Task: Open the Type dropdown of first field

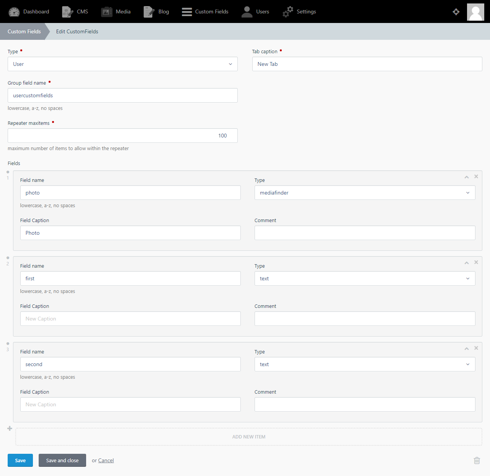Action: (x=365, y=278)
